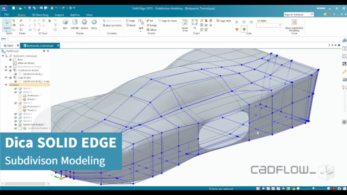Show Base Reference Planes via eye icon
This screenshot has height=195, width=347.
(11, 67)
